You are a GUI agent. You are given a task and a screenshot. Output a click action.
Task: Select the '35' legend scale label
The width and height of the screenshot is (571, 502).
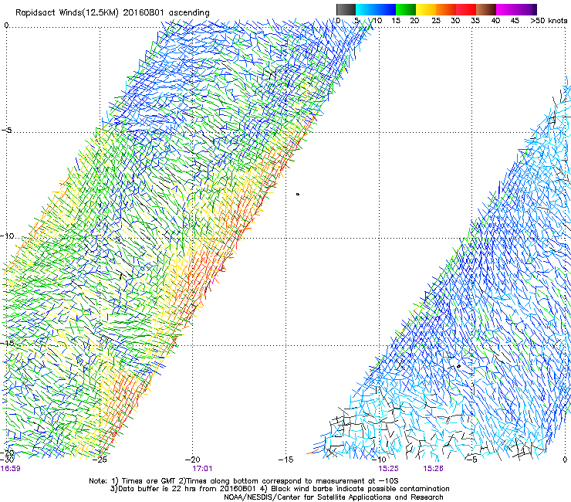(x=475, y=20)
